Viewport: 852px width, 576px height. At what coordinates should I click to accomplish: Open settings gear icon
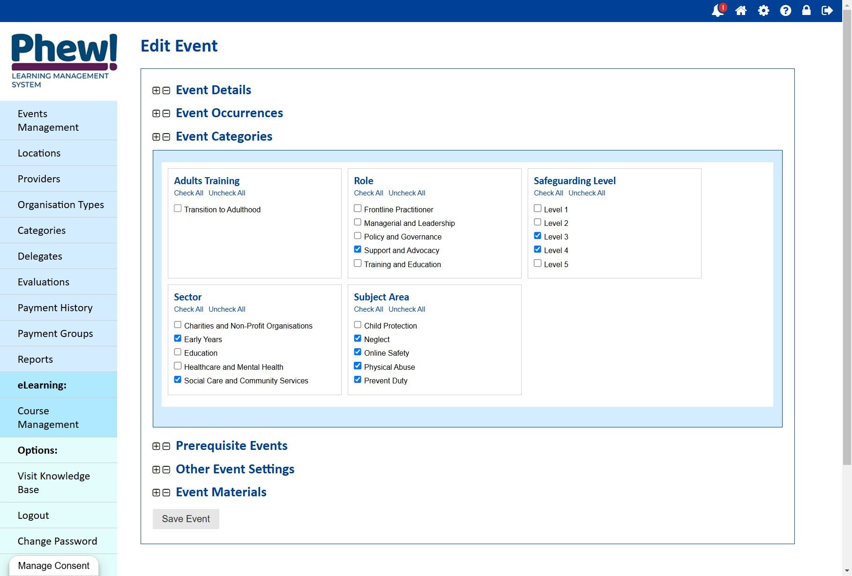pos(763,10)
